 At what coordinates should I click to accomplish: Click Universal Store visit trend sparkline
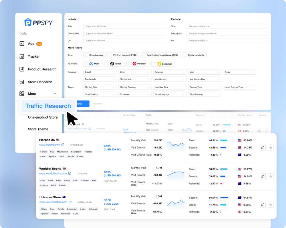176,204
